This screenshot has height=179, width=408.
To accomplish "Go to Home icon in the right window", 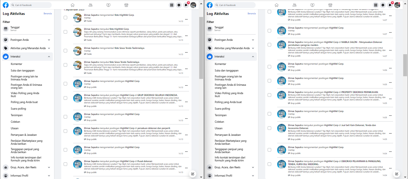I will point(277,5).
